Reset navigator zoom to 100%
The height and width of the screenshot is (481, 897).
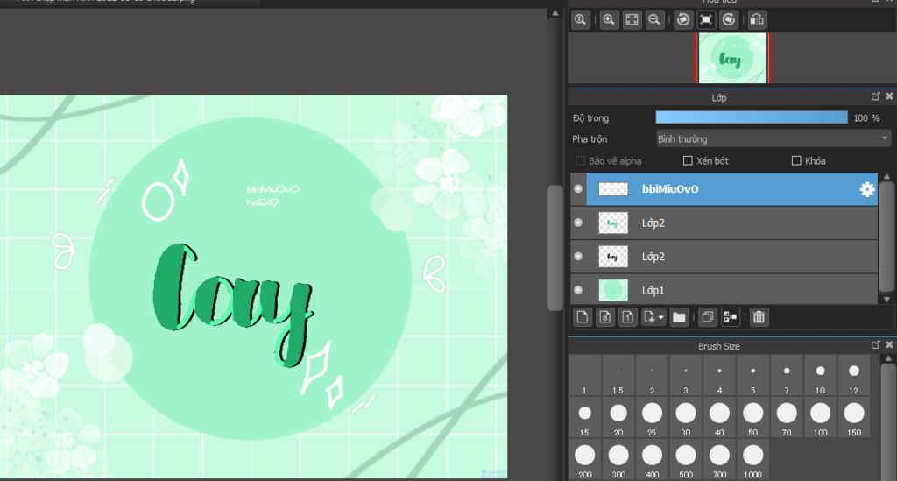(x=580, y=20)
